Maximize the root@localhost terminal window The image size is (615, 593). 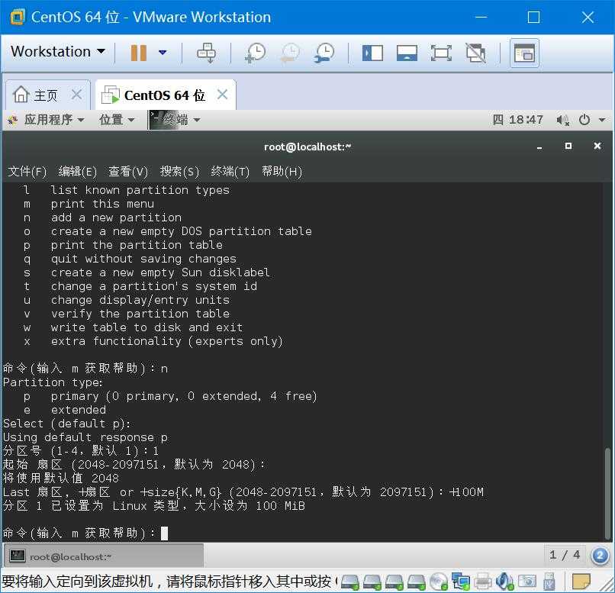pos(568,146)
